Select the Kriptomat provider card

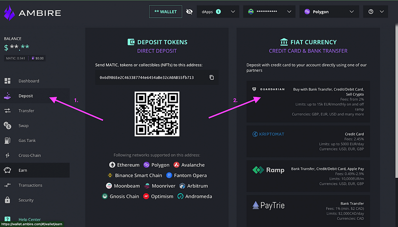point(308,142)
